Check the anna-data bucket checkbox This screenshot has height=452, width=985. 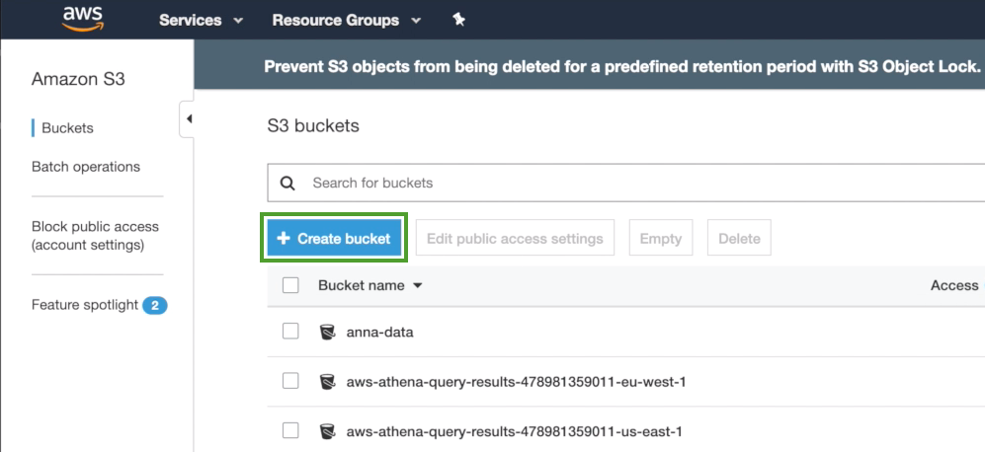(x=290, y=332)
